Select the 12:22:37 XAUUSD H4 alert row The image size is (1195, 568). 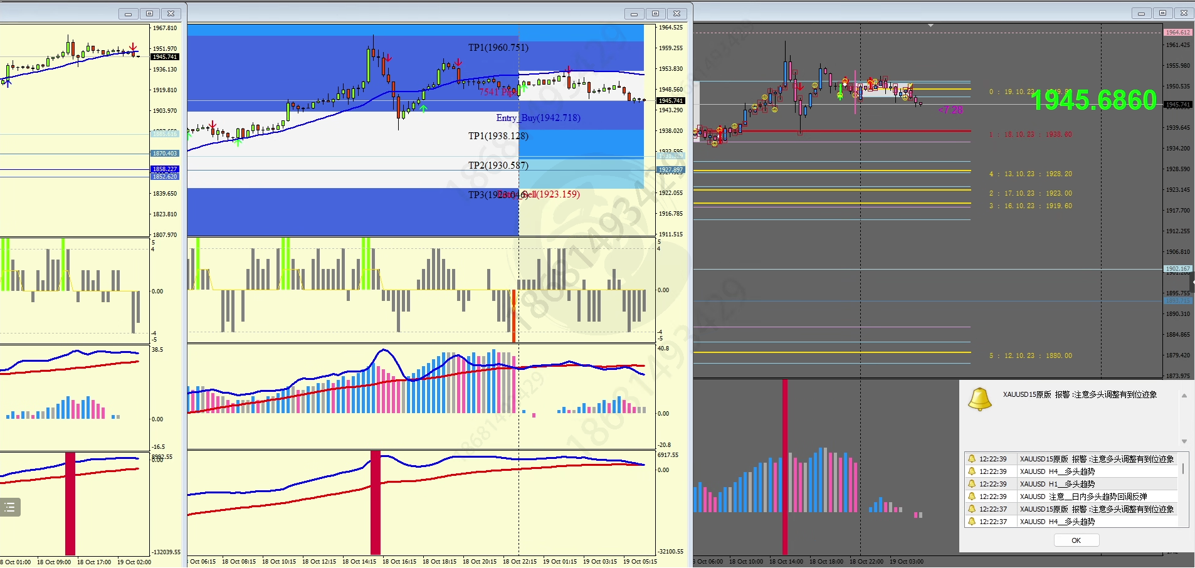pos(1071,522)
